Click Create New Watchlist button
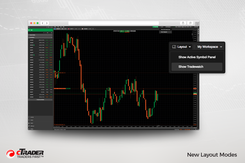245x163 pixels. 40,99
